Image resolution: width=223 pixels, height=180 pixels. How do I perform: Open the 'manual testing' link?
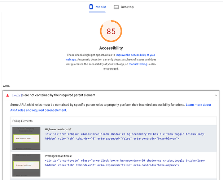138,64
